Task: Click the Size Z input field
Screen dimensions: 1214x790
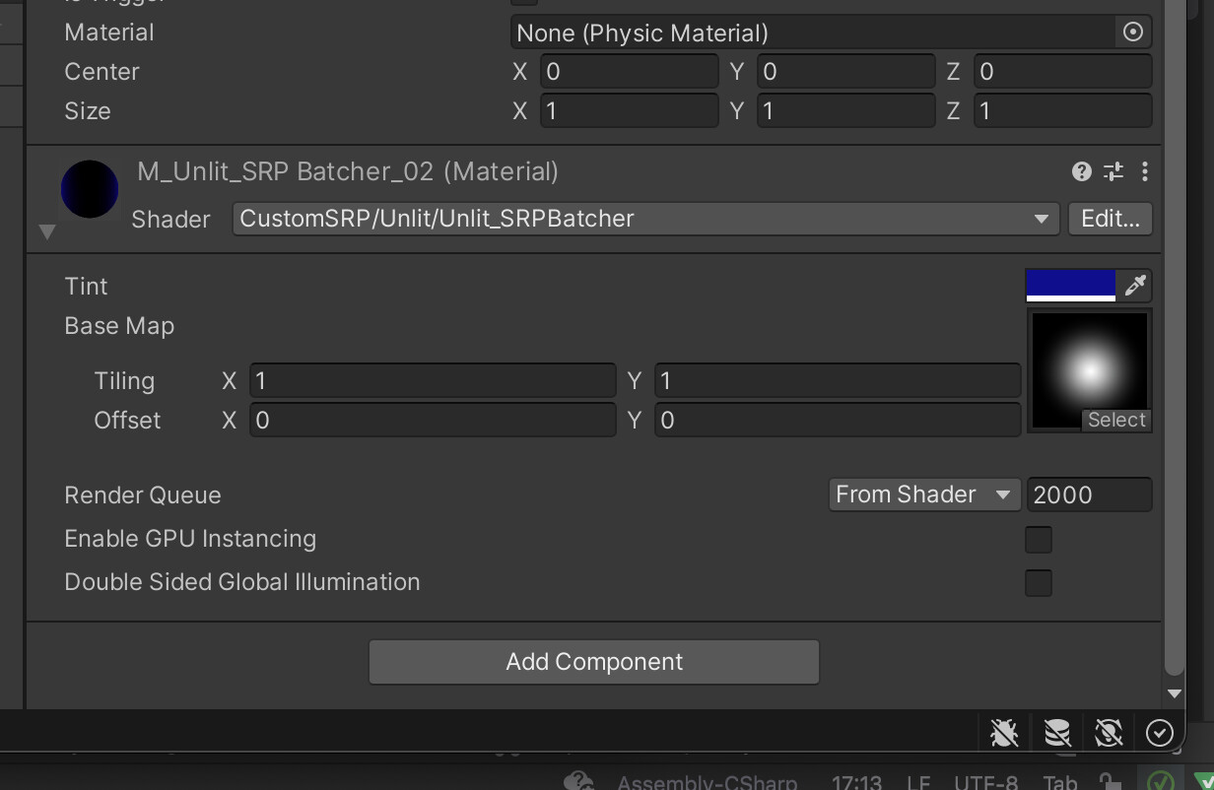Action: tap(1062, 111)
